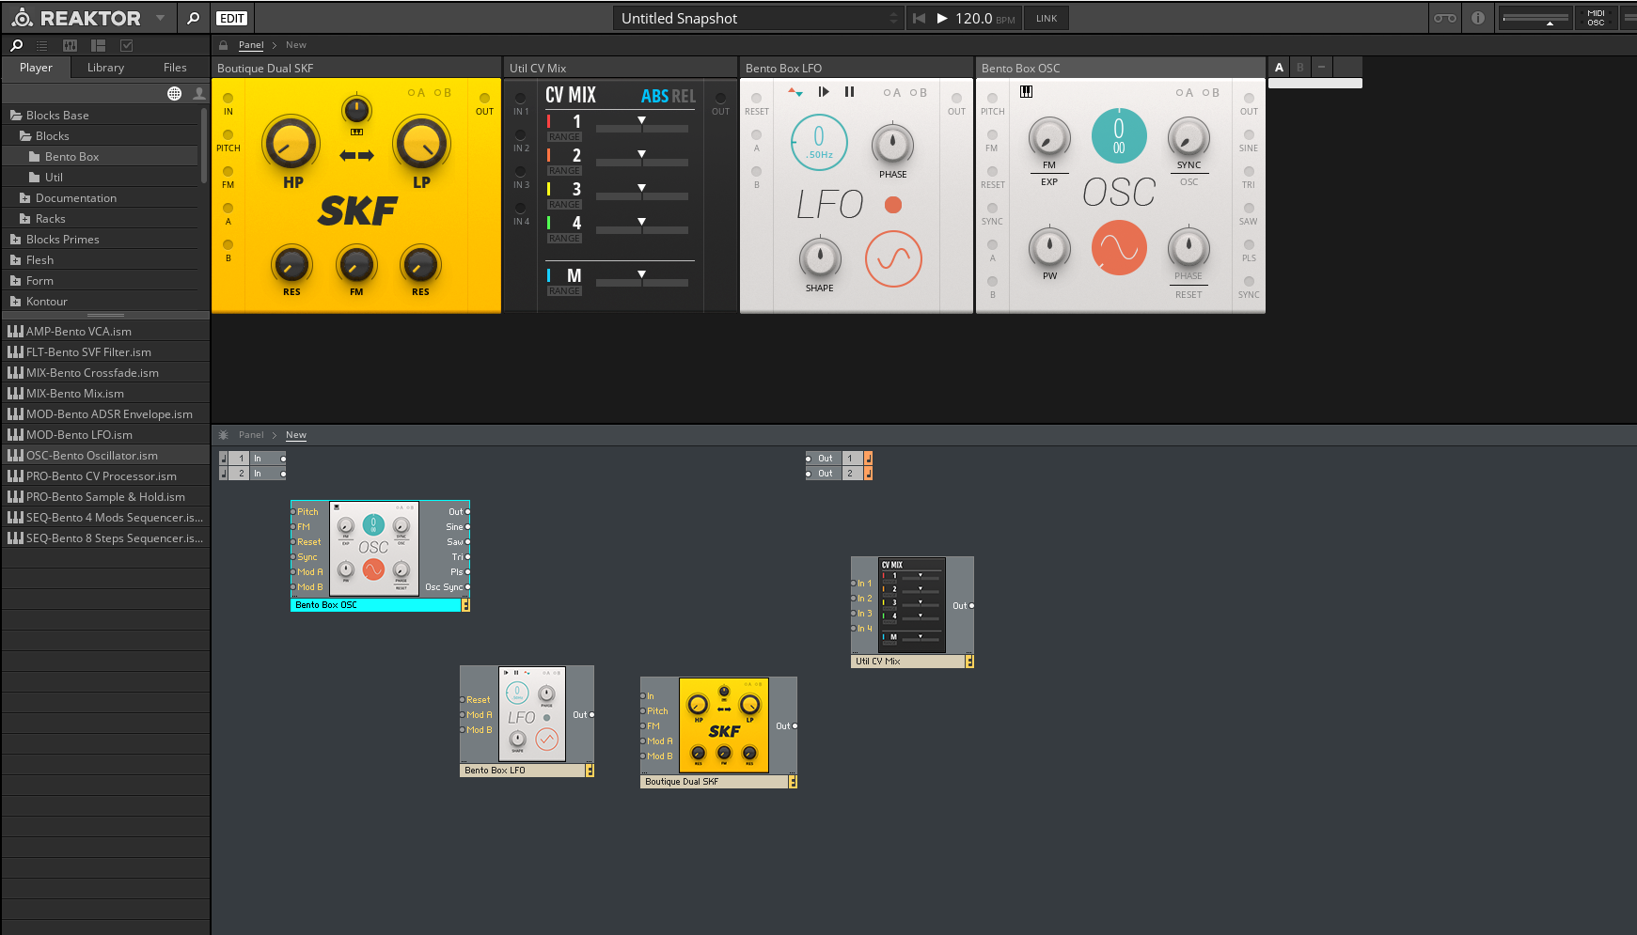Select FLT-Bento SVF Filter.ism file

[x=105, y=352]
